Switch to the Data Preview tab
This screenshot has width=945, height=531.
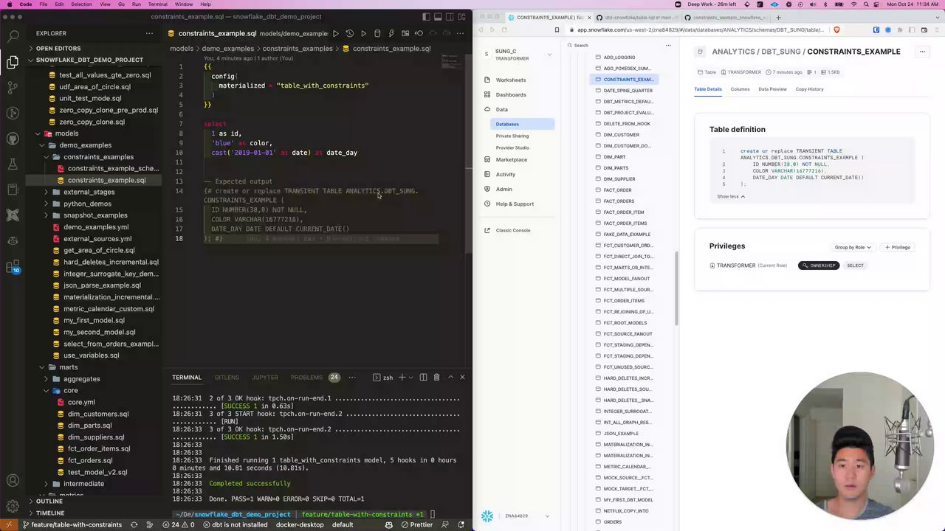pos(772,89)
